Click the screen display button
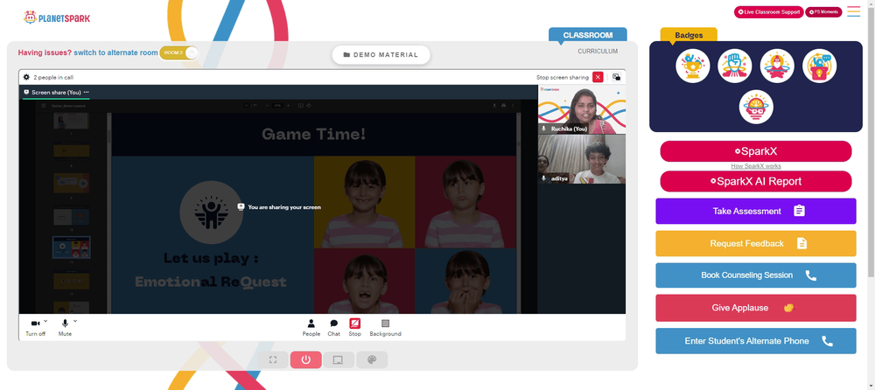The image size is (875, 390). tap(338, 360)
